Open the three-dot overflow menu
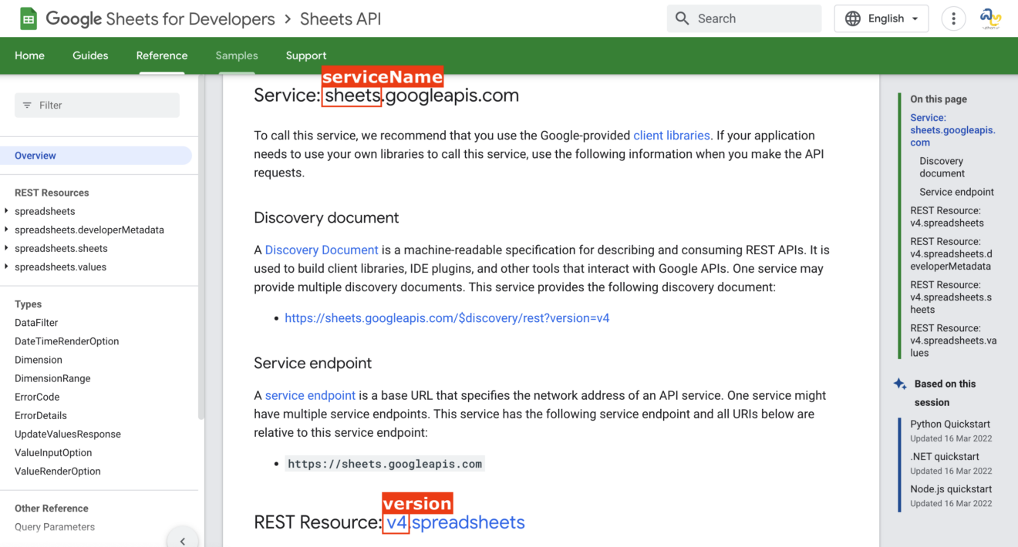 pos(953,18)
